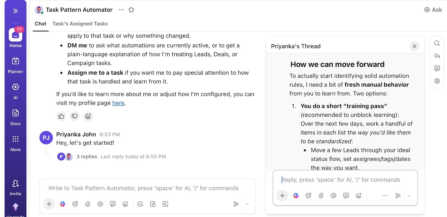Open send options dropdown in thread reply
The image size is (447, 217).
pos(409,196)
